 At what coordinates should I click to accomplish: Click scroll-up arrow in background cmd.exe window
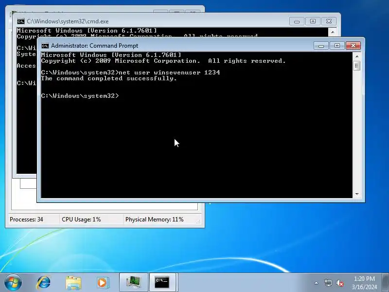[x=333, y=32]
